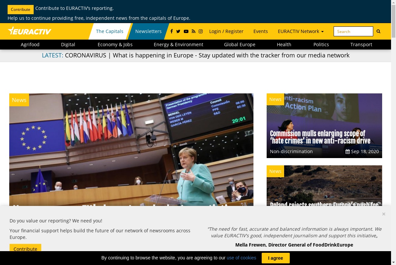Viewport: 396px width, 265px height.
Task: Open the Events link
Action: (x=261, y=31)
